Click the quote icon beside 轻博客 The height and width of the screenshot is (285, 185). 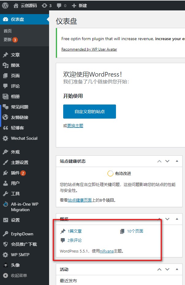click(6, 128)
